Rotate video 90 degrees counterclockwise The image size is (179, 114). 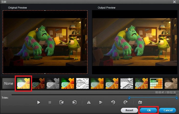[113, 102]
